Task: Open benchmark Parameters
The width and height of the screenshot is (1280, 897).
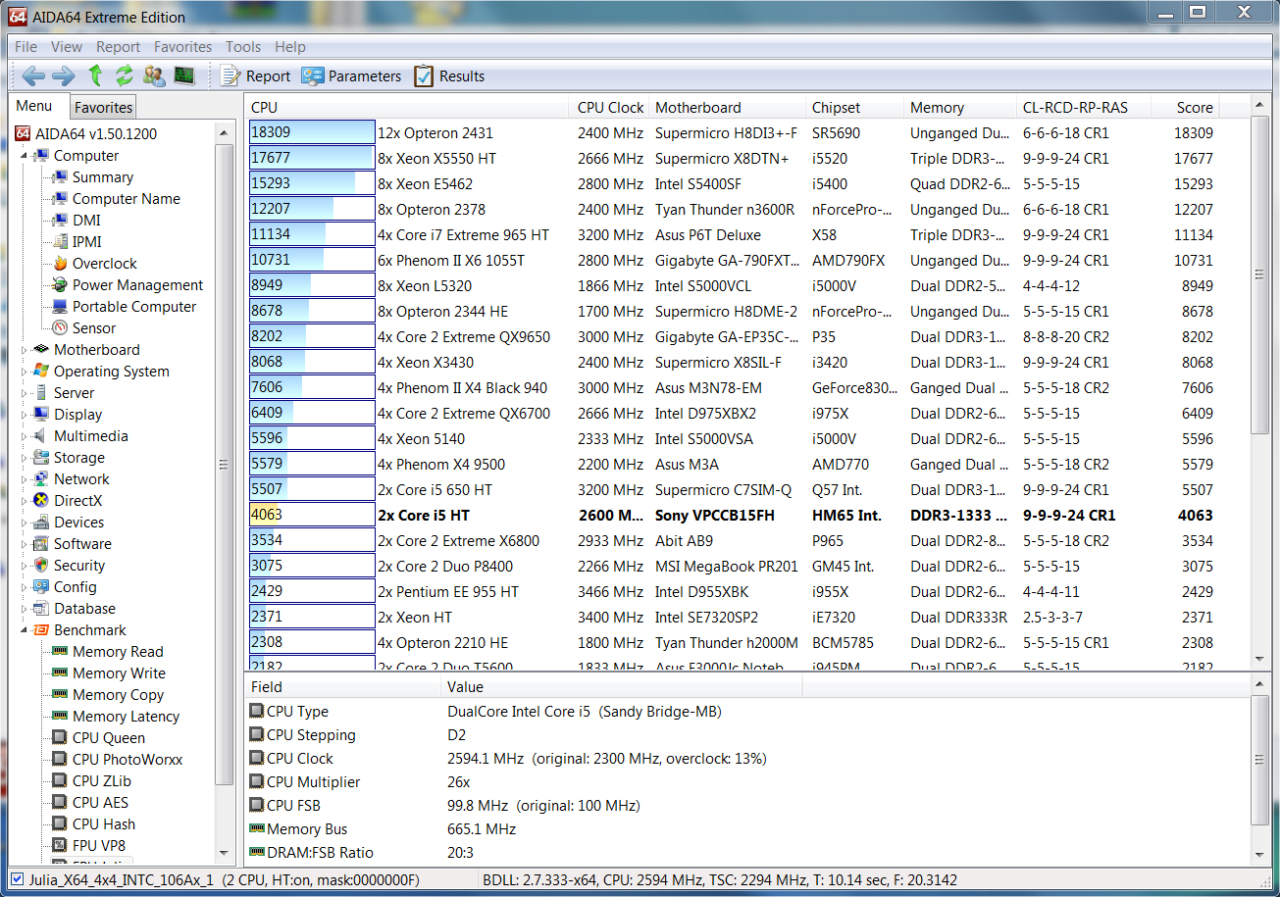Action: pyautogui.click(x=351, y=75)
